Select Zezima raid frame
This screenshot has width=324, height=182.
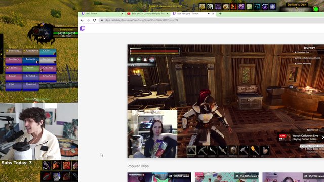coord(14,69)
